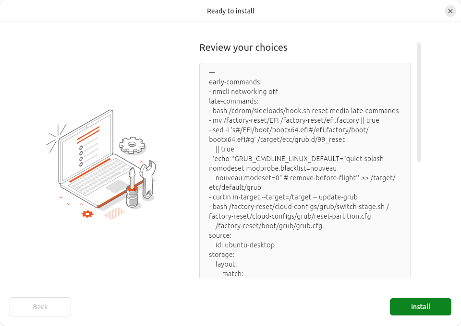This screenshot has height=326, width=461.
Task: Click the "curtin in-target" update-grub line
Action: [x=283, y=197]
